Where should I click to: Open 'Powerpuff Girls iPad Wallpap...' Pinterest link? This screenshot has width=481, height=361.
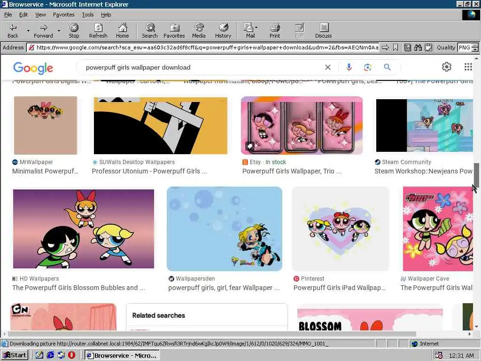339,288
